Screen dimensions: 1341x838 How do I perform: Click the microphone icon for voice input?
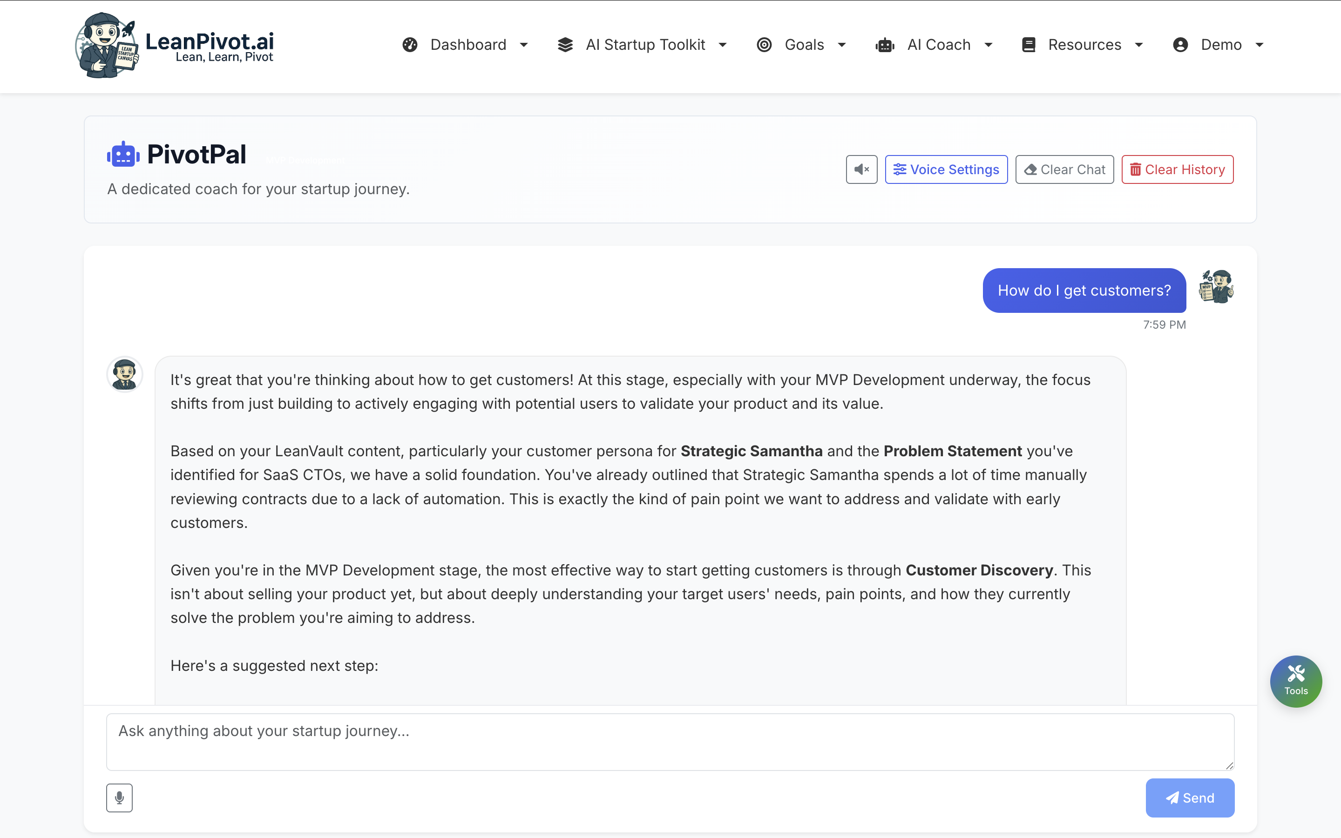119,797
